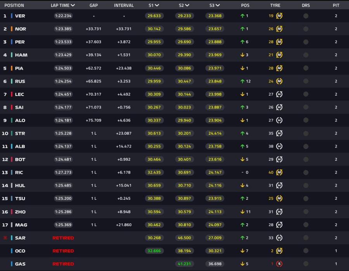Click the TYRE column header
The image size is (349, 271).
(275, 5)
